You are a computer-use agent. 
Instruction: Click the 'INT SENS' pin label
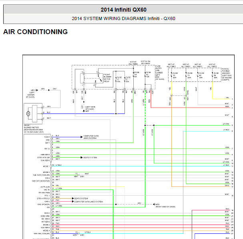[46, 222]
